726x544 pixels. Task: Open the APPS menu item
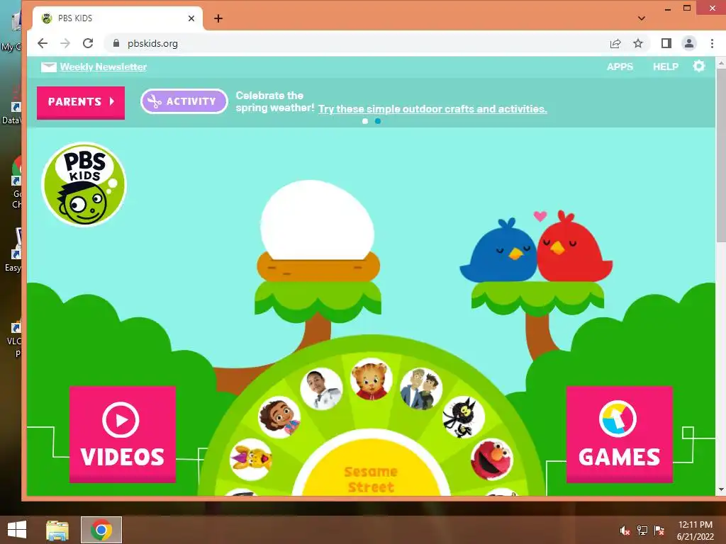(620, 67)
